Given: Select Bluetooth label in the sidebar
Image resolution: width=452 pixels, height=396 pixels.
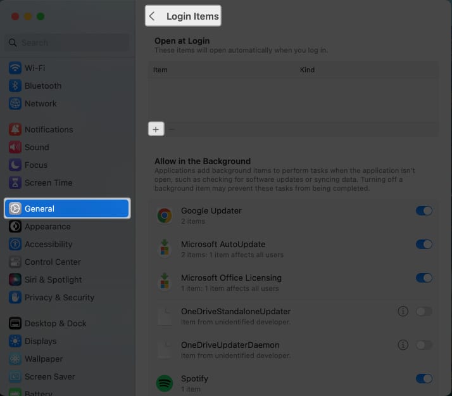Looking at the screenshot, I should point(43,86).
